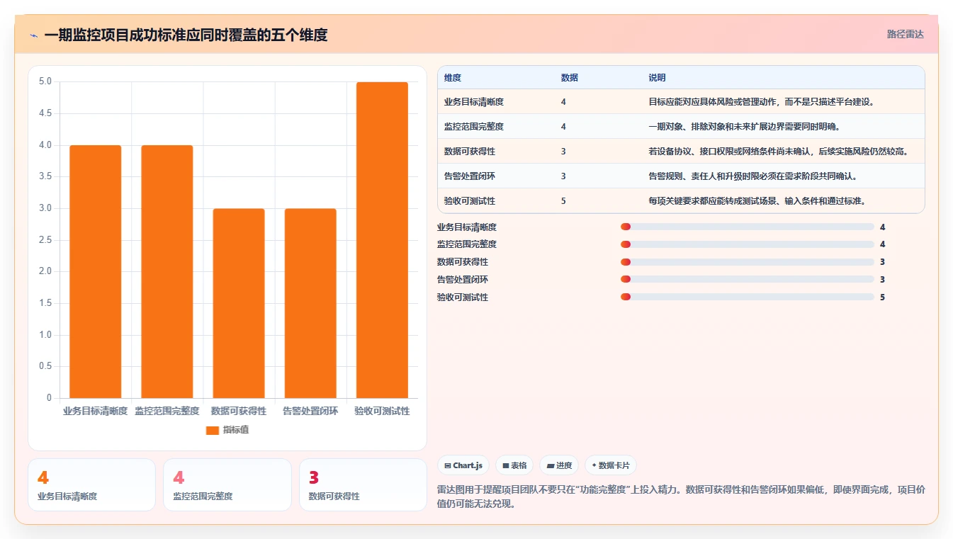The height and width of the screenshot is (539, 953).
Task: Click the 告警处置闭环 bar in chart
Action: 310,303
